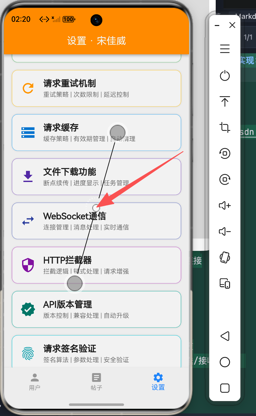Click the emulator crop screenshot icon
This screenshot has height=416, width=256.
point(225,127)
